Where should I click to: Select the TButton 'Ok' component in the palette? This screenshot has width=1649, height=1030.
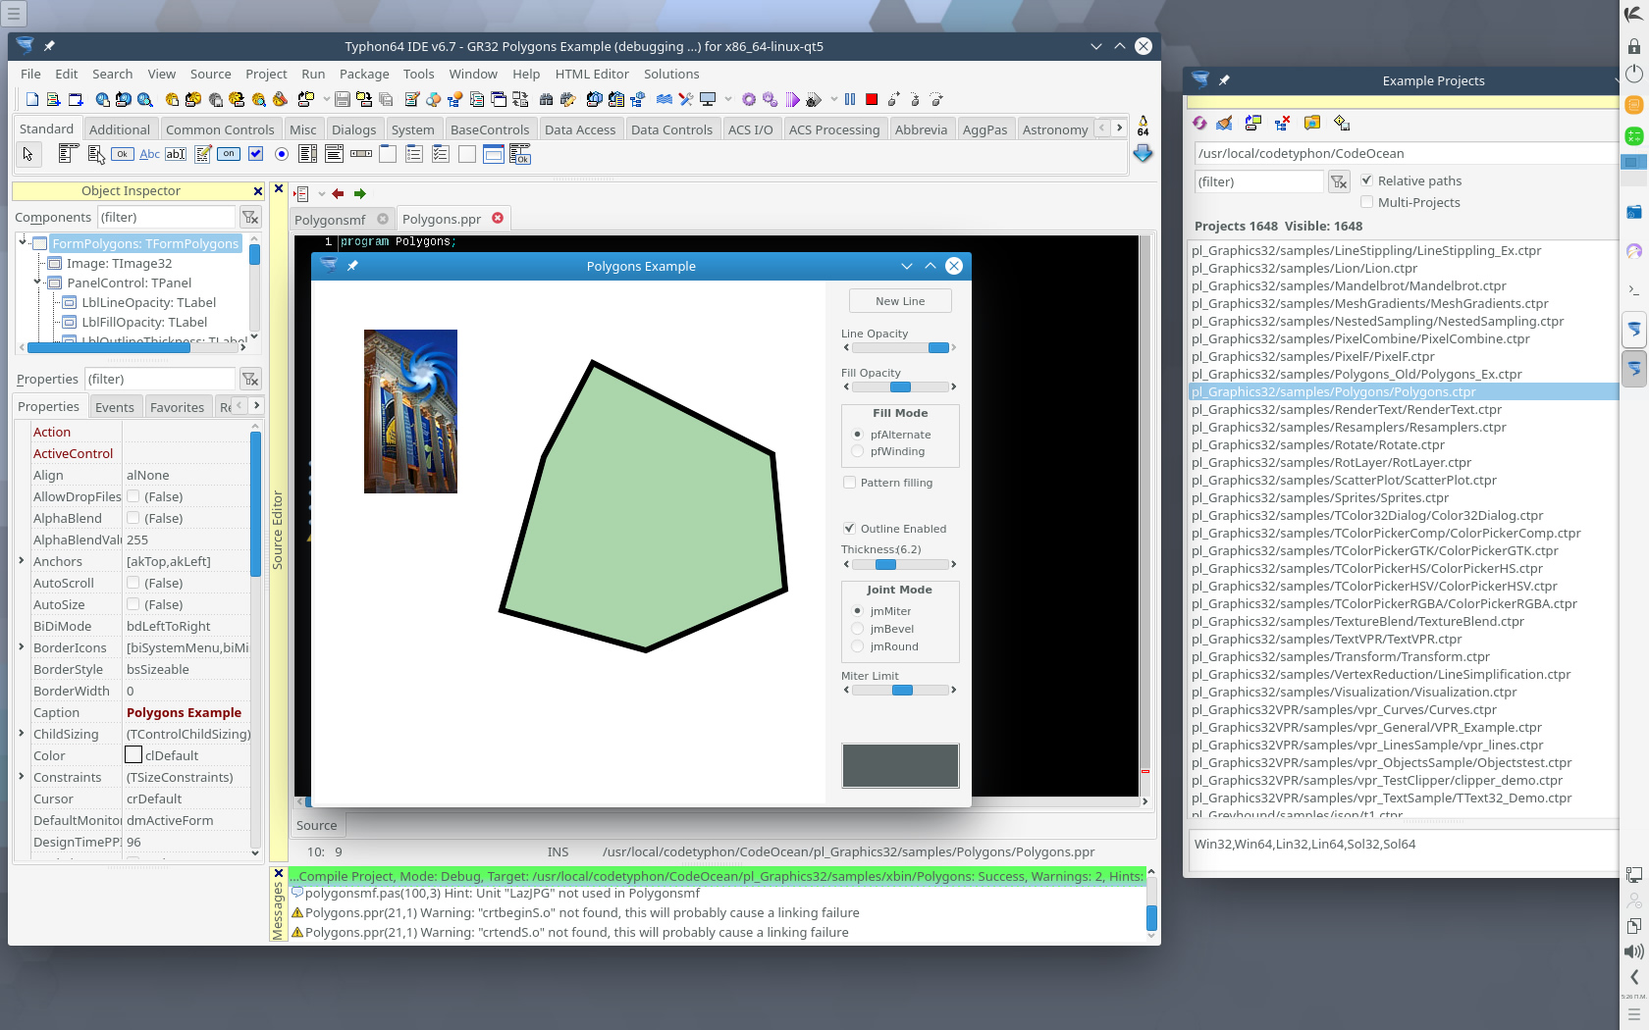pyautogui.click(x=122, y=154)
